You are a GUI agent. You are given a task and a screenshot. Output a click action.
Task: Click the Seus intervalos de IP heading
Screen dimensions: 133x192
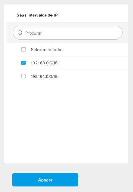point(37,15)
